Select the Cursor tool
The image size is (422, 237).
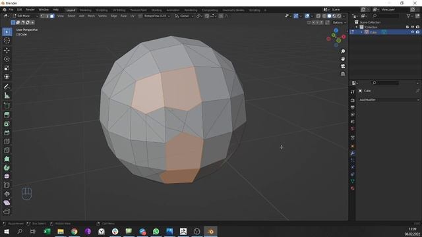tap(7, 41)
